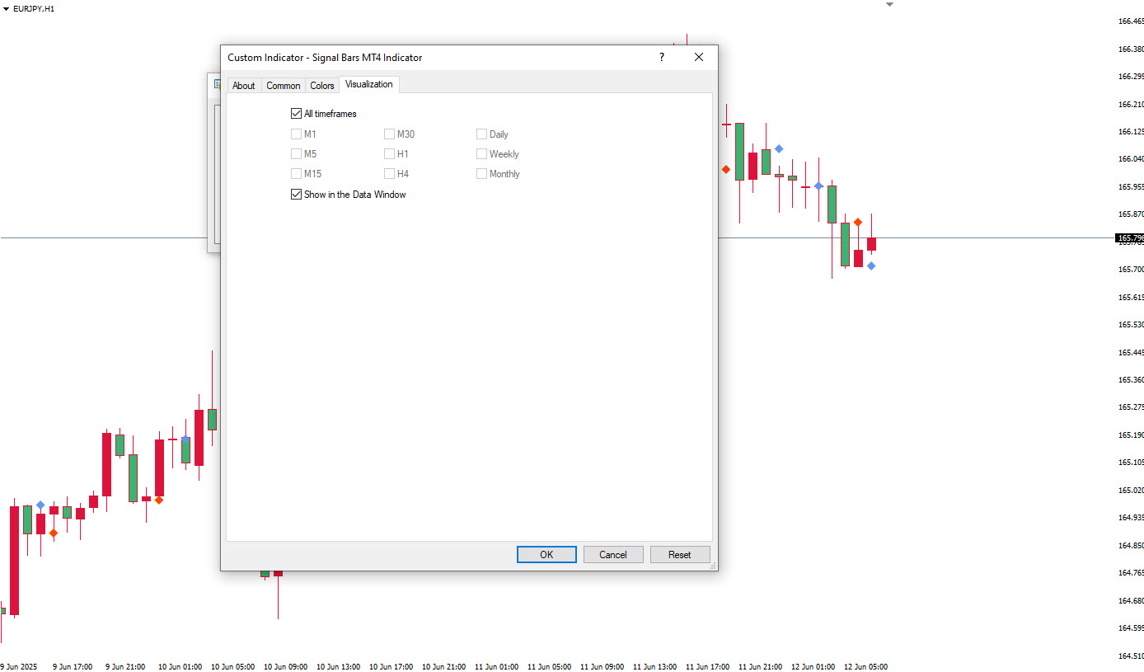Screen dimensions: 1144x672
Task: Enable the H4 timeframe checkbox
Action: point(390,173)
